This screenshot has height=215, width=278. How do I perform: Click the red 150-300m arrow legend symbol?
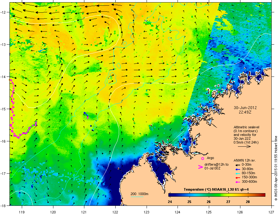point(238,177)
